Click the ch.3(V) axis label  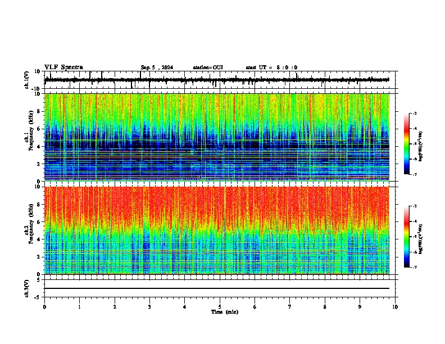[27, 288]
